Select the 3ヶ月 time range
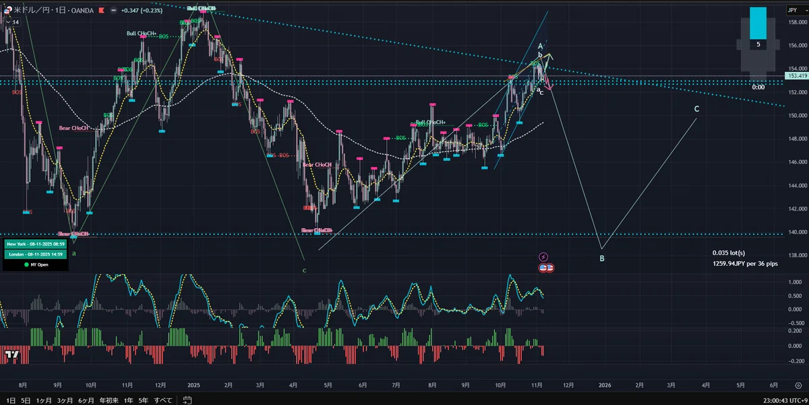 (x=65, y=400)
